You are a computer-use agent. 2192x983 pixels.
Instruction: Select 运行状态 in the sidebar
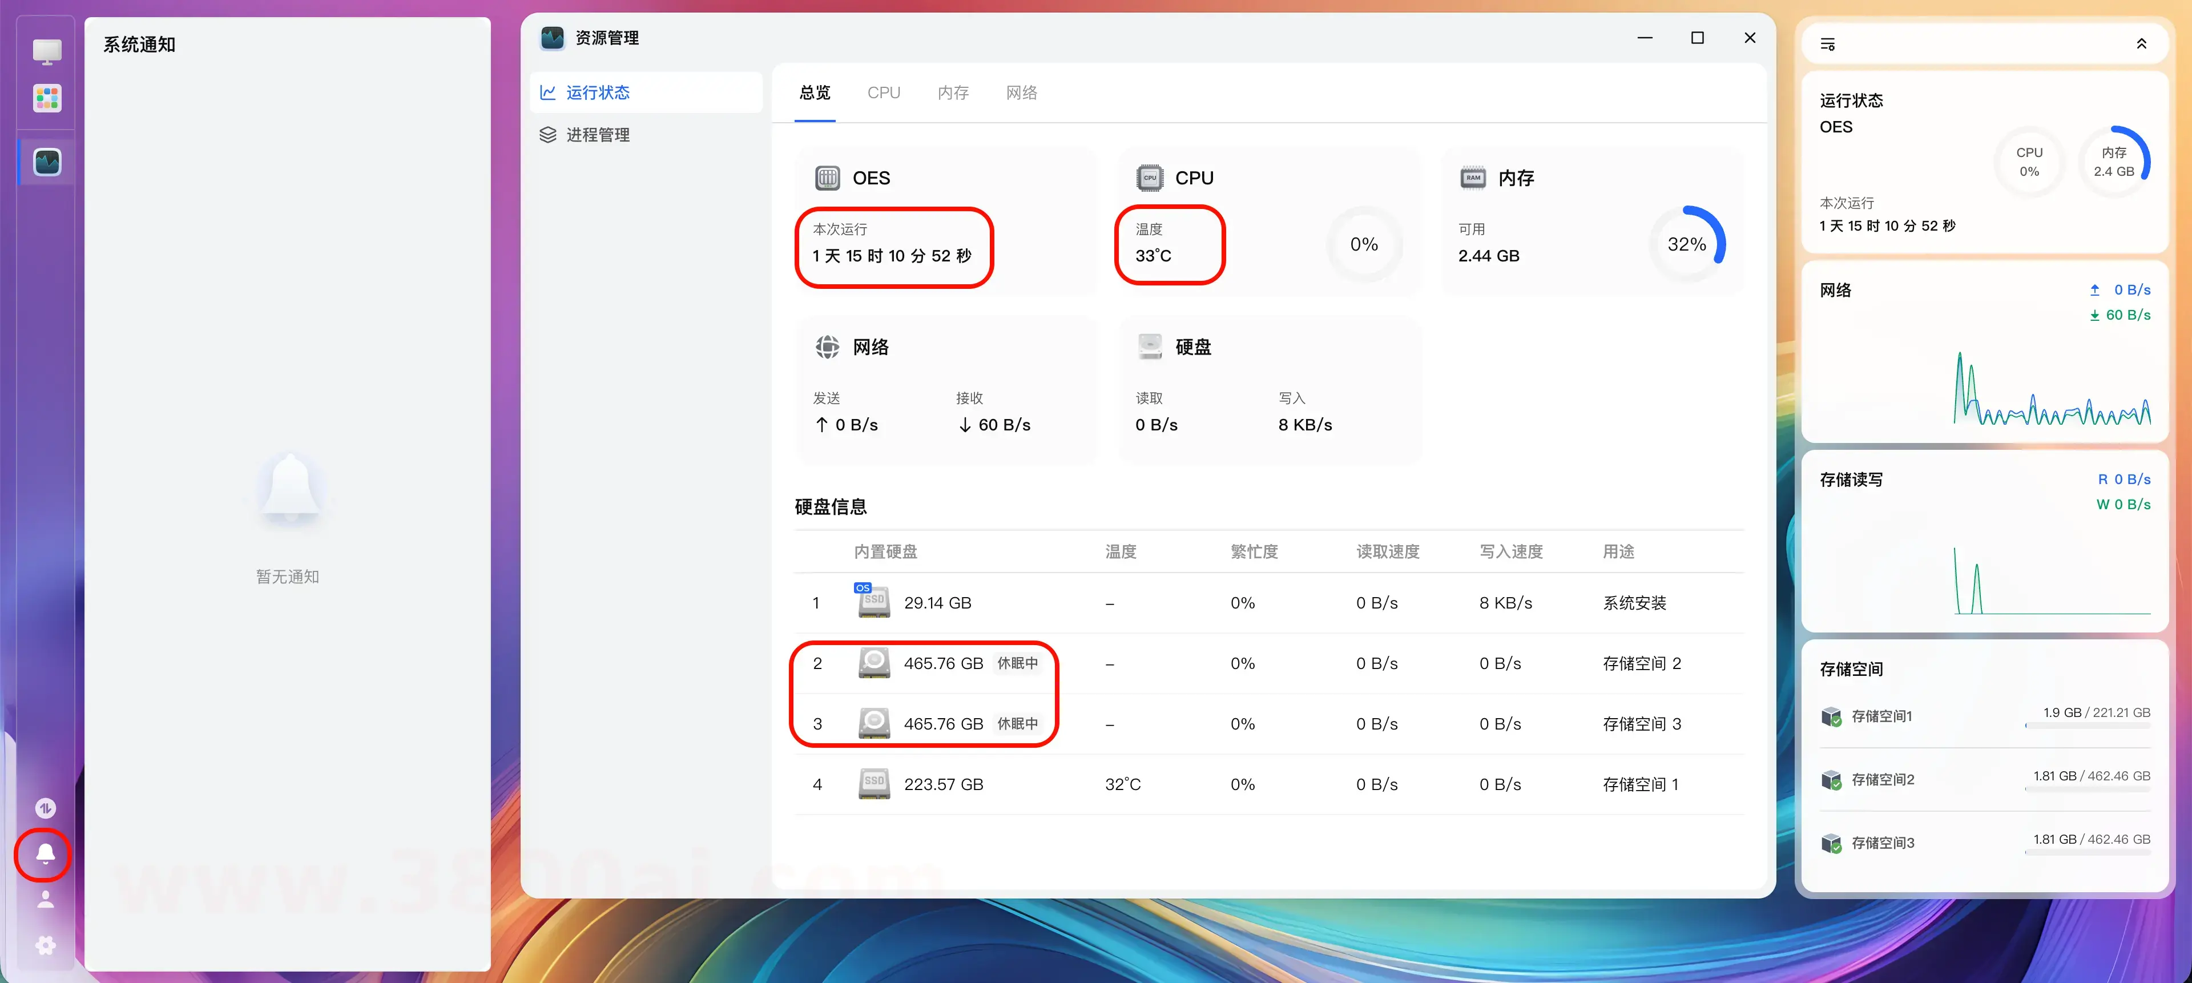coord(597,93)
